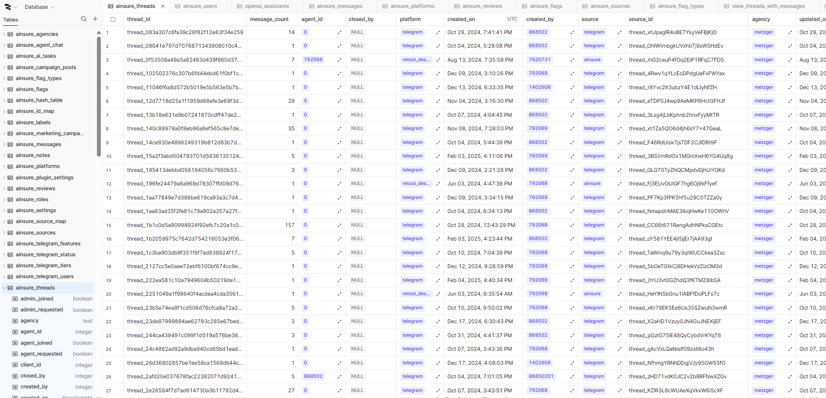Viewport: 826px width, 398px height.
Task: Expand the ainsure_messages table in sidebar
Action: [x=4, y=144]
